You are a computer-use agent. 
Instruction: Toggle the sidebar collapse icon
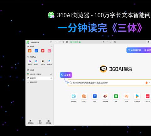coord(51,42)
